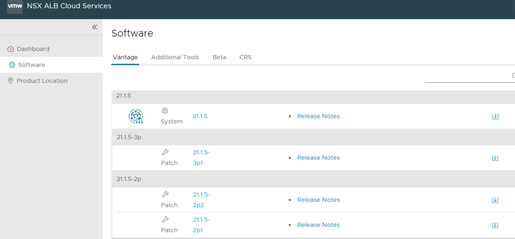
Task: Click the wrench icon for 21.1.5-3p1
Action: (165, 152)
